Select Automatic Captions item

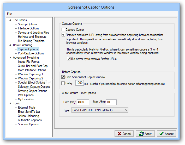[30, 120]
